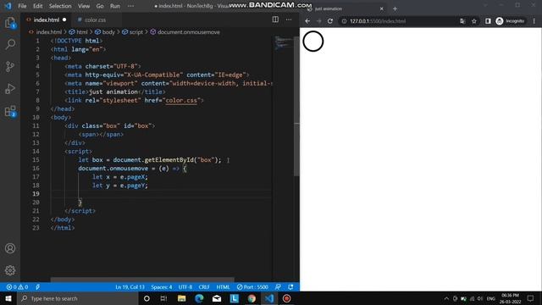
Task: Open Run and Debug view
Action: click(x=10, y=89)
